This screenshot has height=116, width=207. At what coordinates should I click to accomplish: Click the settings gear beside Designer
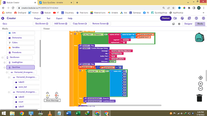(179, 24)
